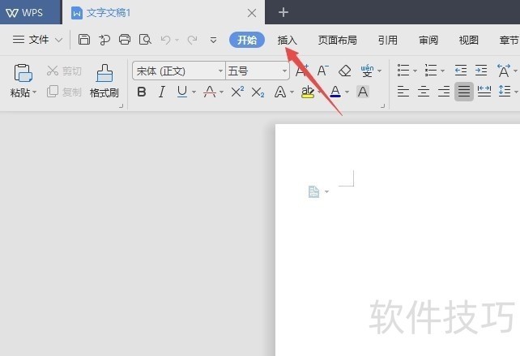Click the Chinese Layout A icon with arrows
This screenshot has width=520, height=356.
pos(504,71)
